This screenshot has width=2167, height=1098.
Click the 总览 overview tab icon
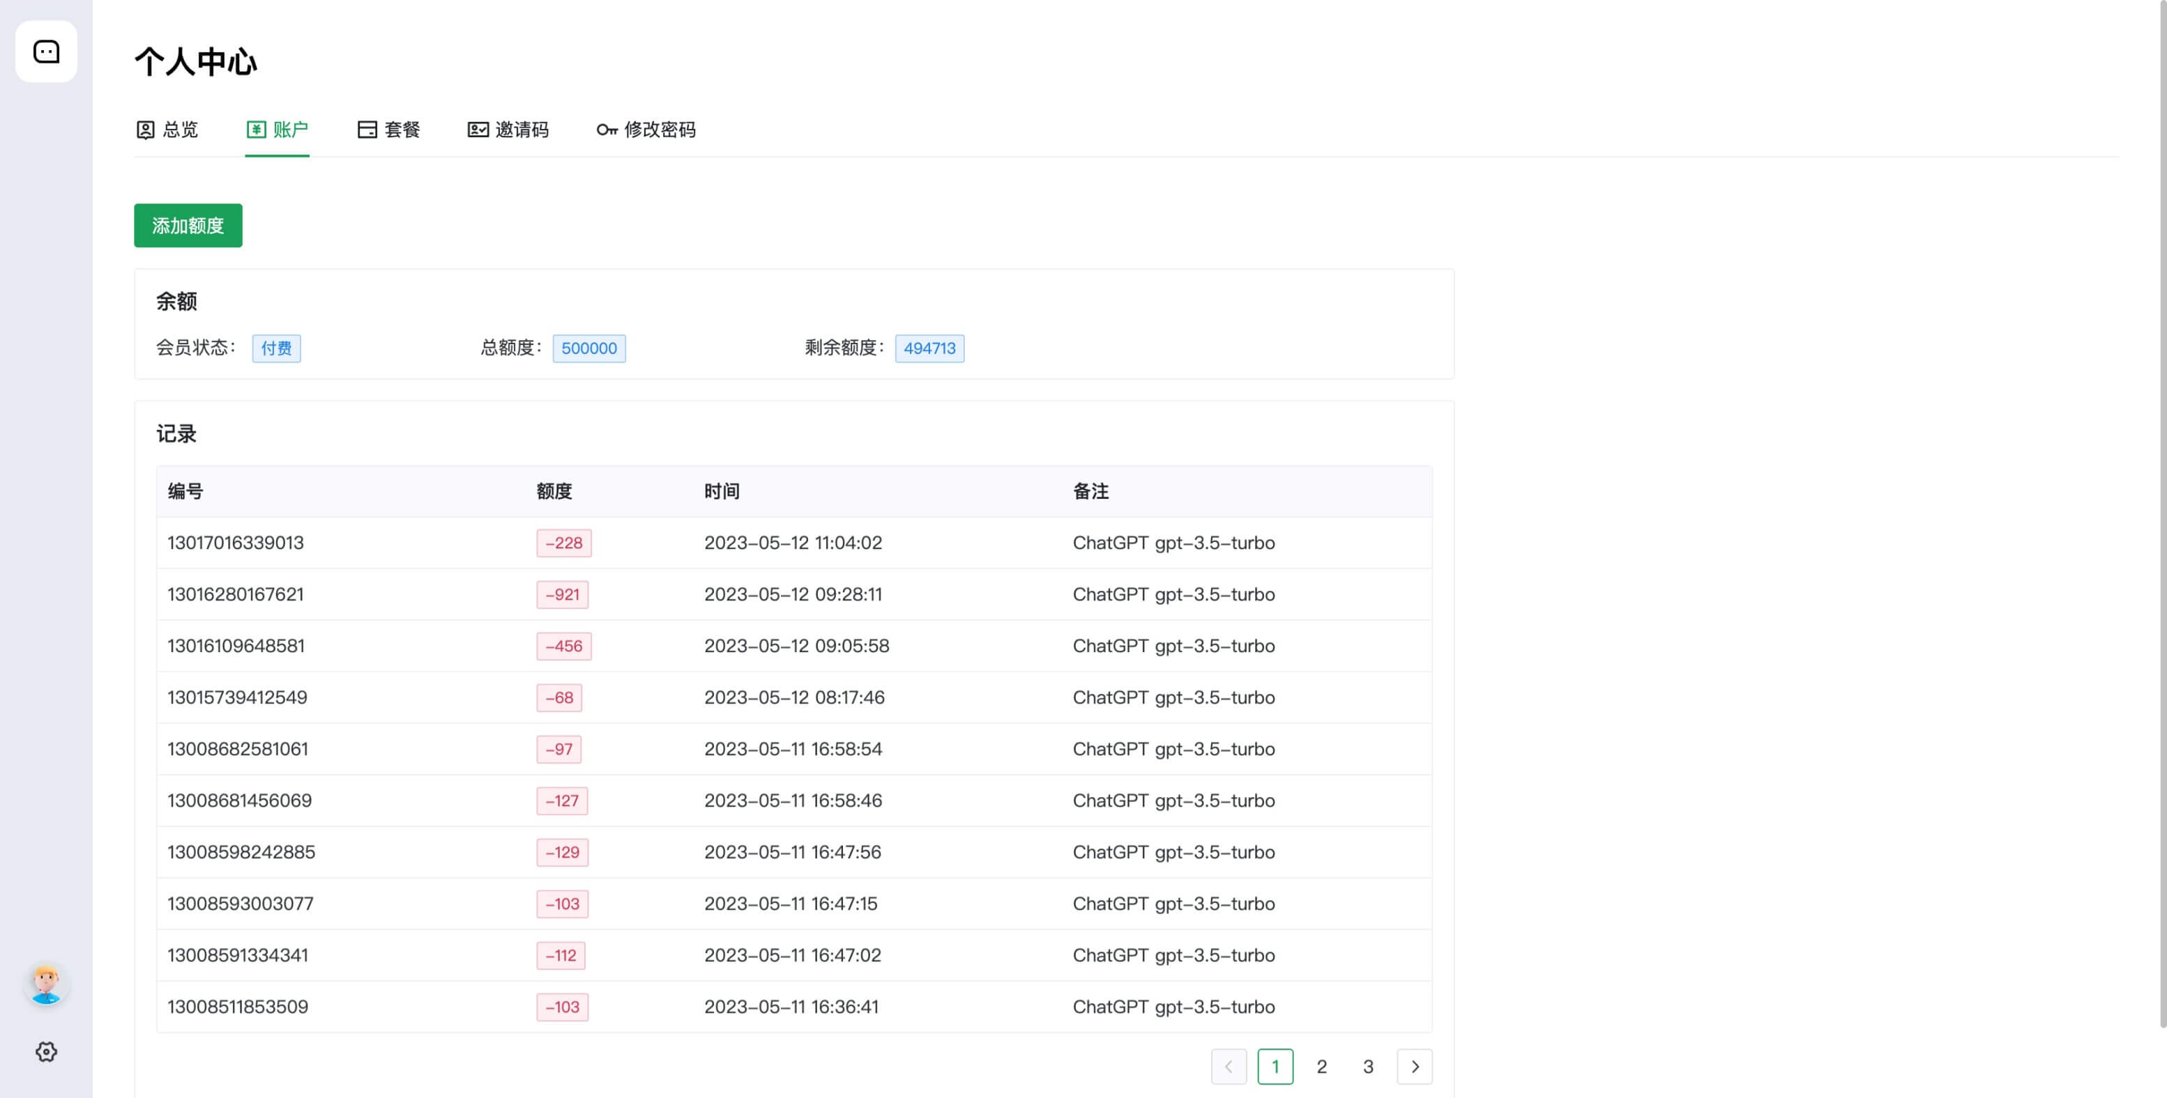coord(146,130)
